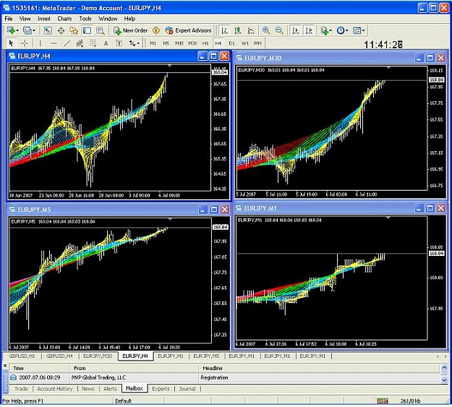Toggle Chart Shift in toolbar
The height and width of the screenshot is (407, 452).
pos(309,30)
